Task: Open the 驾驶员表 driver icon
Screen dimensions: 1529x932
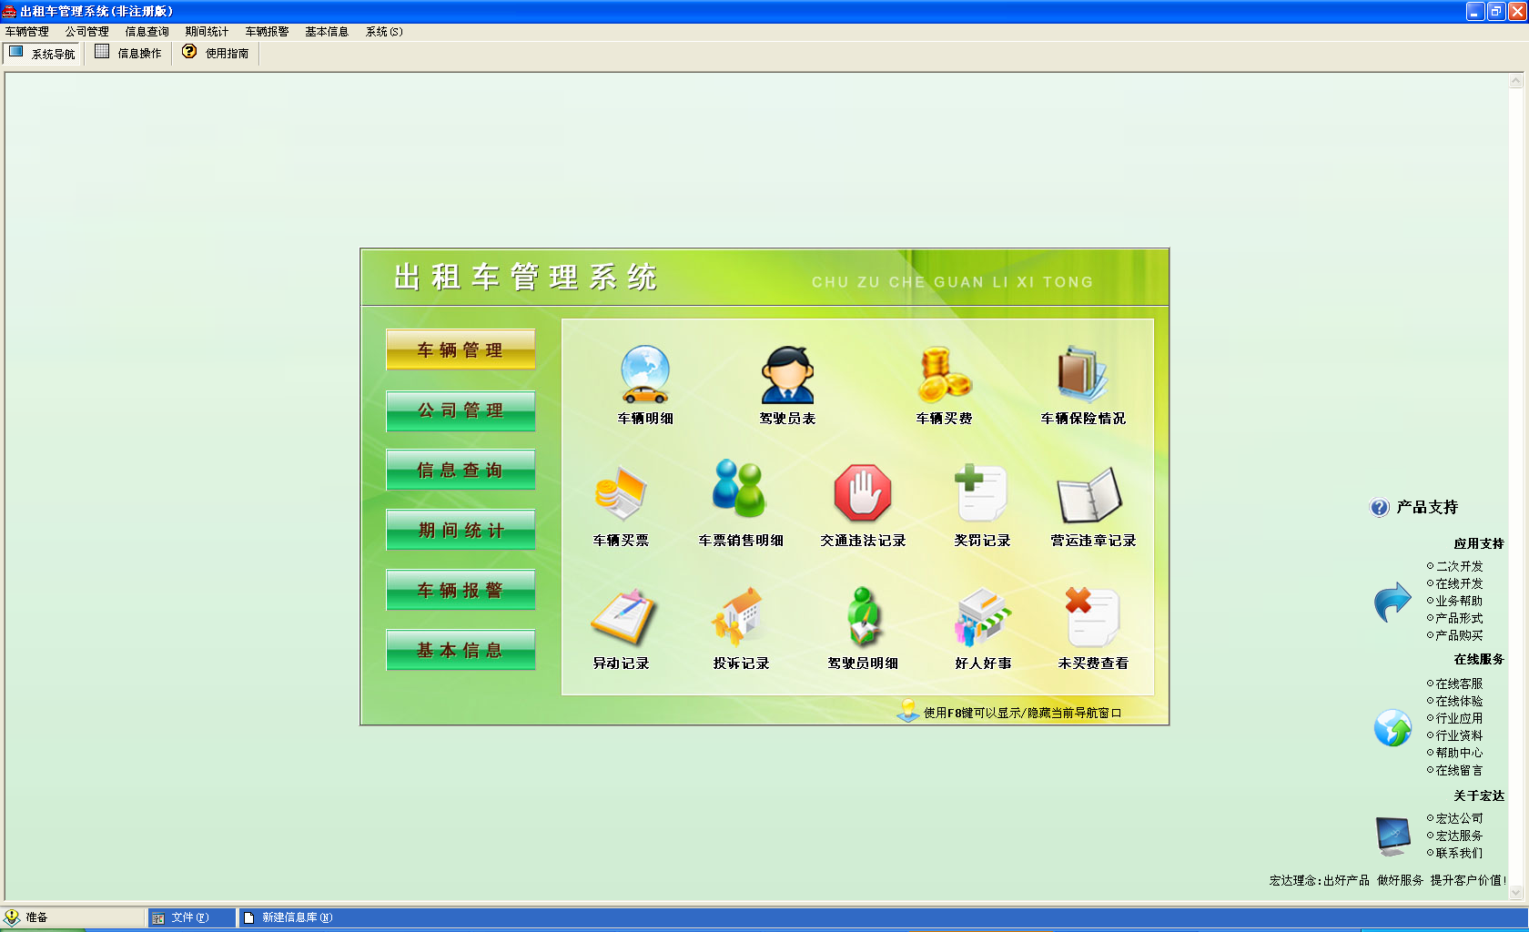Action: pyautogui.click(x=787, y=374)
